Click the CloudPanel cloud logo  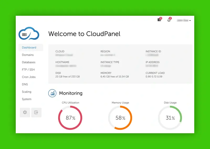coord(29,34)
